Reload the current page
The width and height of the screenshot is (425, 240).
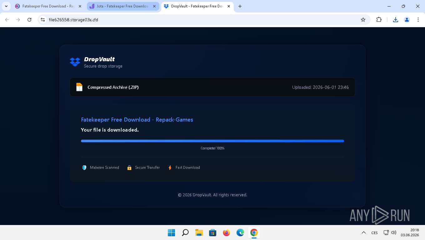coord(29,20)
